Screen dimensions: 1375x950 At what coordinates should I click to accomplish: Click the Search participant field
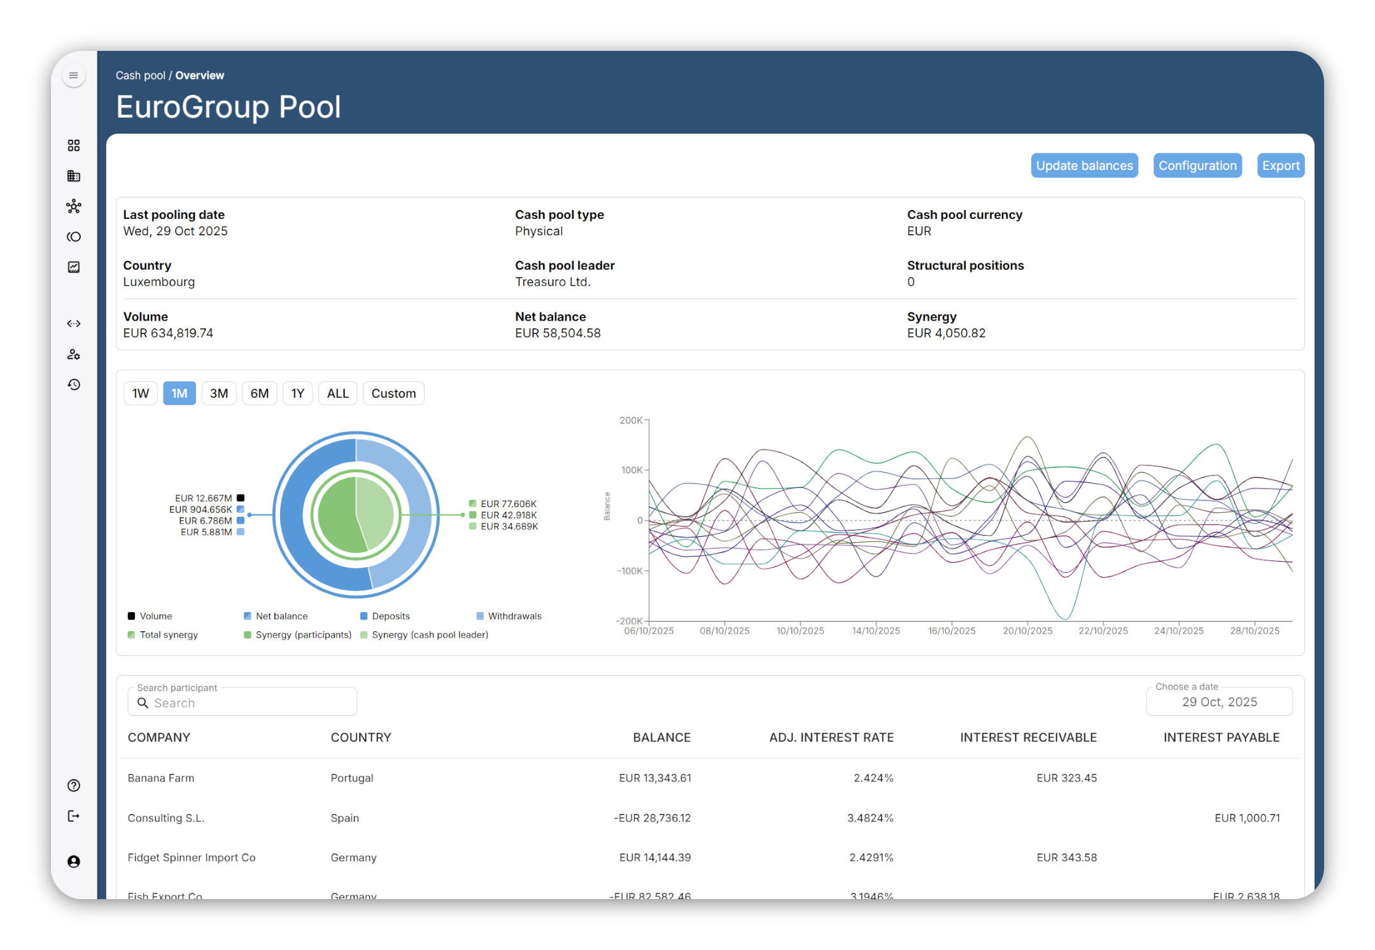pyautogui.click(x=242, y=702)
